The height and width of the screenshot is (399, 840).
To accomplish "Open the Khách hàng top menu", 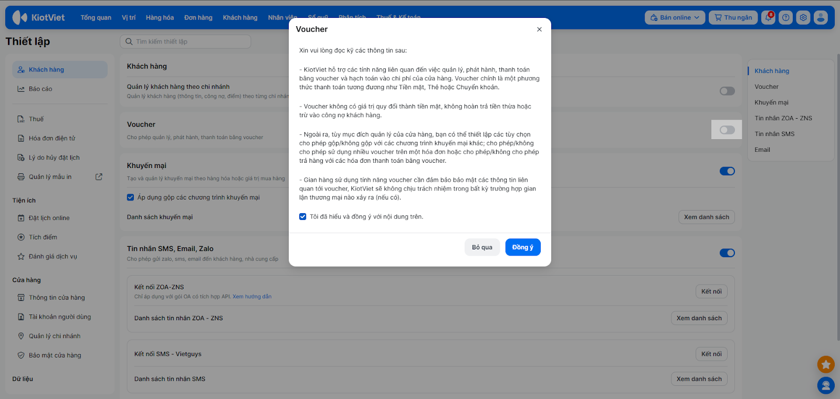I will pos(240,17).
